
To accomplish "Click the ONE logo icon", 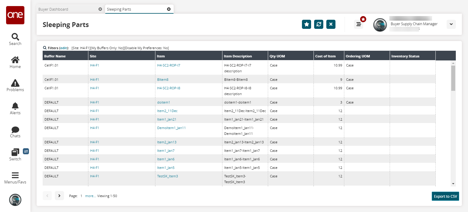I will (15, 15).
